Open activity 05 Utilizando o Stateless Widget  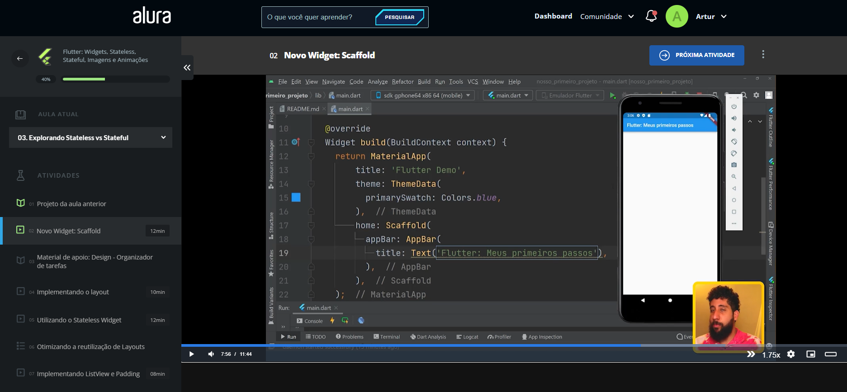(90, 320)
